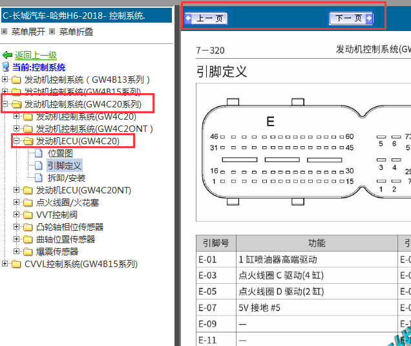This screenshot has width=411, height=346.
Task: Click the 引脚定义 page heading
Action: coord(222,71)
